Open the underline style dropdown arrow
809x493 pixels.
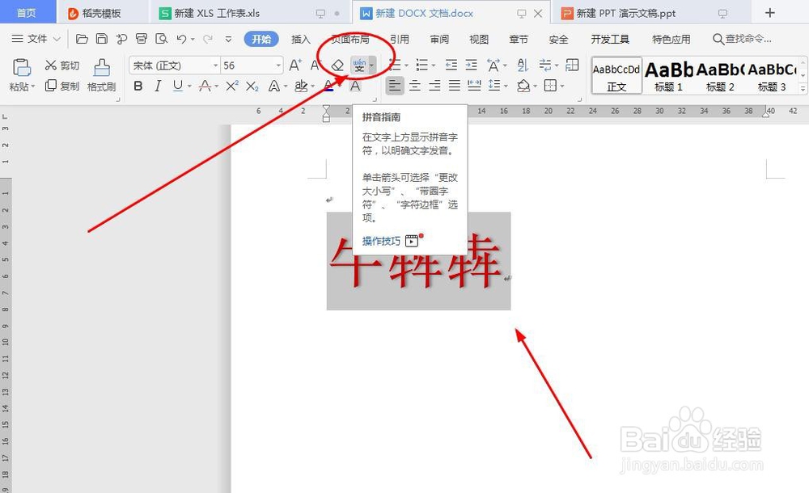pyautogui.click(x=190, y=86)
